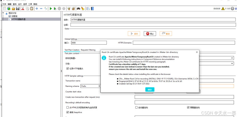Open the 目标控制器 dropdown arrow
Viewport: 237px width, 117px height.
click(x=232, y=58)
